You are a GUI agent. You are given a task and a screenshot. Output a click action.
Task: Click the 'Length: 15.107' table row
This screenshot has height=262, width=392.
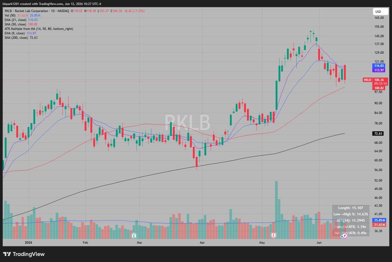351,208
